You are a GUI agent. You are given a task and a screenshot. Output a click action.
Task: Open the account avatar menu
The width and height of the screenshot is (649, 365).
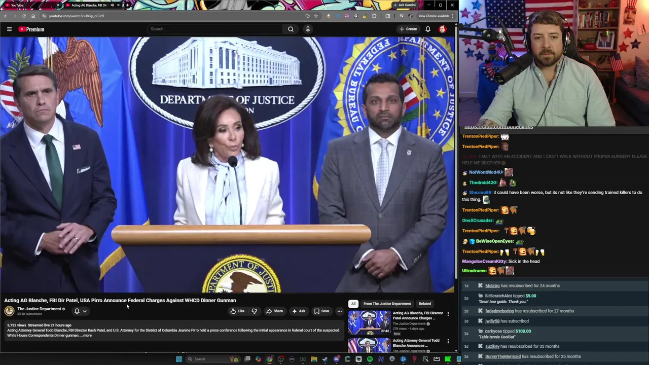pos(443,29)
